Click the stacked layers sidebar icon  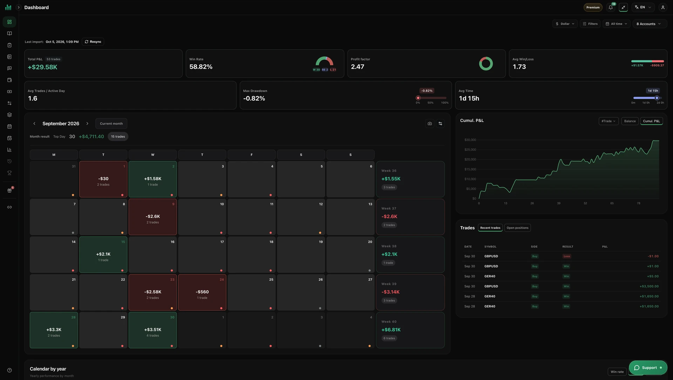tap(9, 115)
